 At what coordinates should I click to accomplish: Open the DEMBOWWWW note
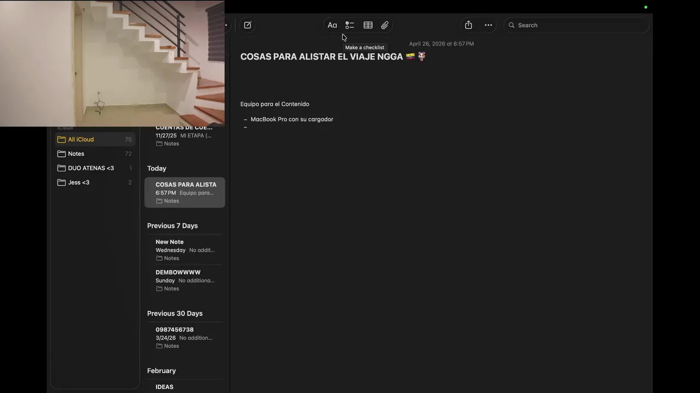pyautogui.click(x=185, y=280)
